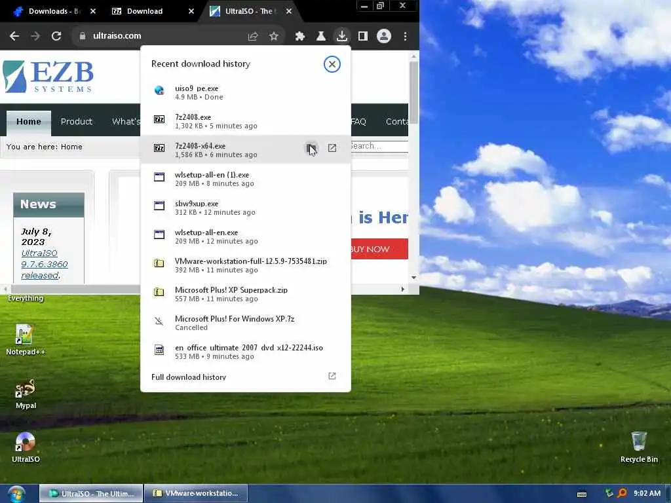Open the Windows Start button
The image size is (671, 503).
pos(16,494)
